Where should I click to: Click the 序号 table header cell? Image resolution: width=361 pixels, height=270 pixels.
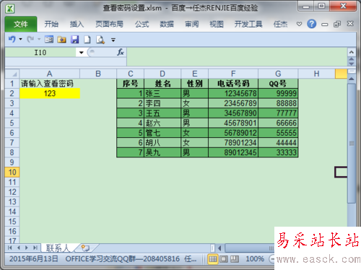tap(130, 84)
